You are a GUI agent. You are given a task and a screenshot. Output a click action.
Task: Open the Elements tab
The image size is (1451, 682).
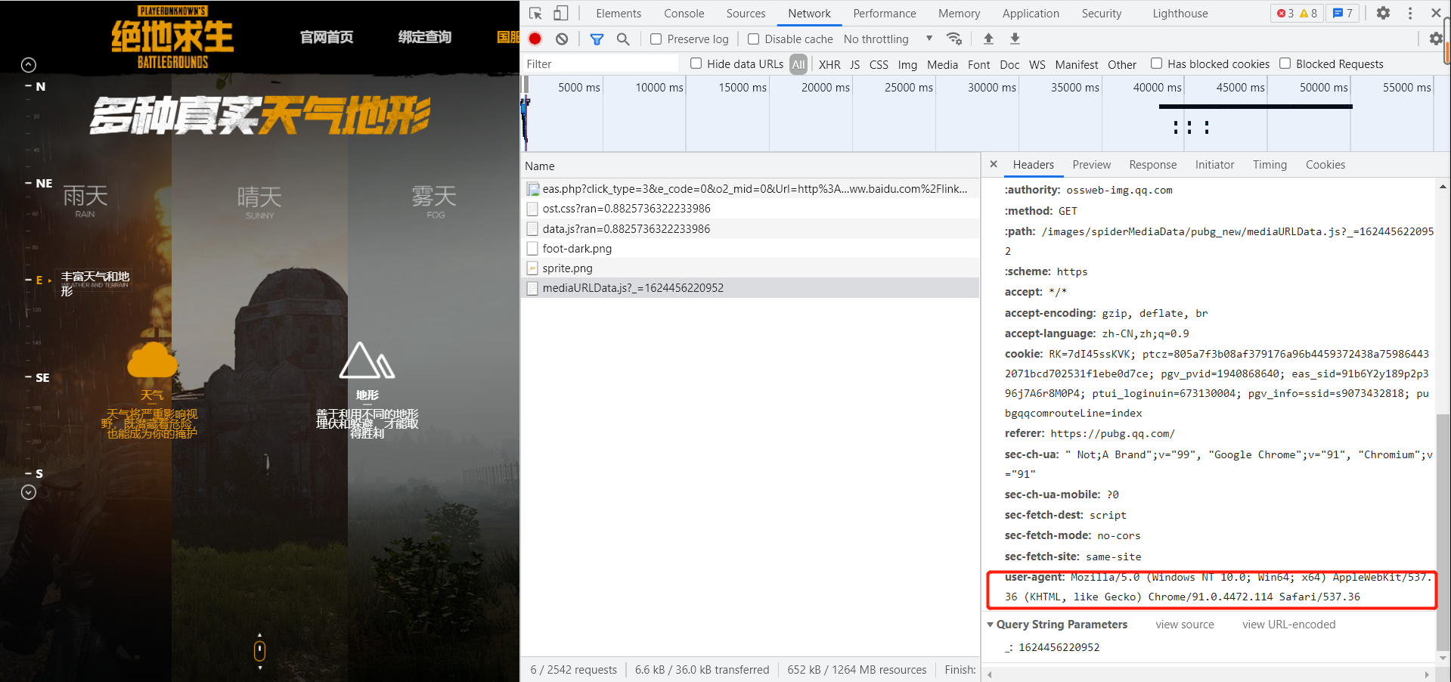[x=618, y=13]
